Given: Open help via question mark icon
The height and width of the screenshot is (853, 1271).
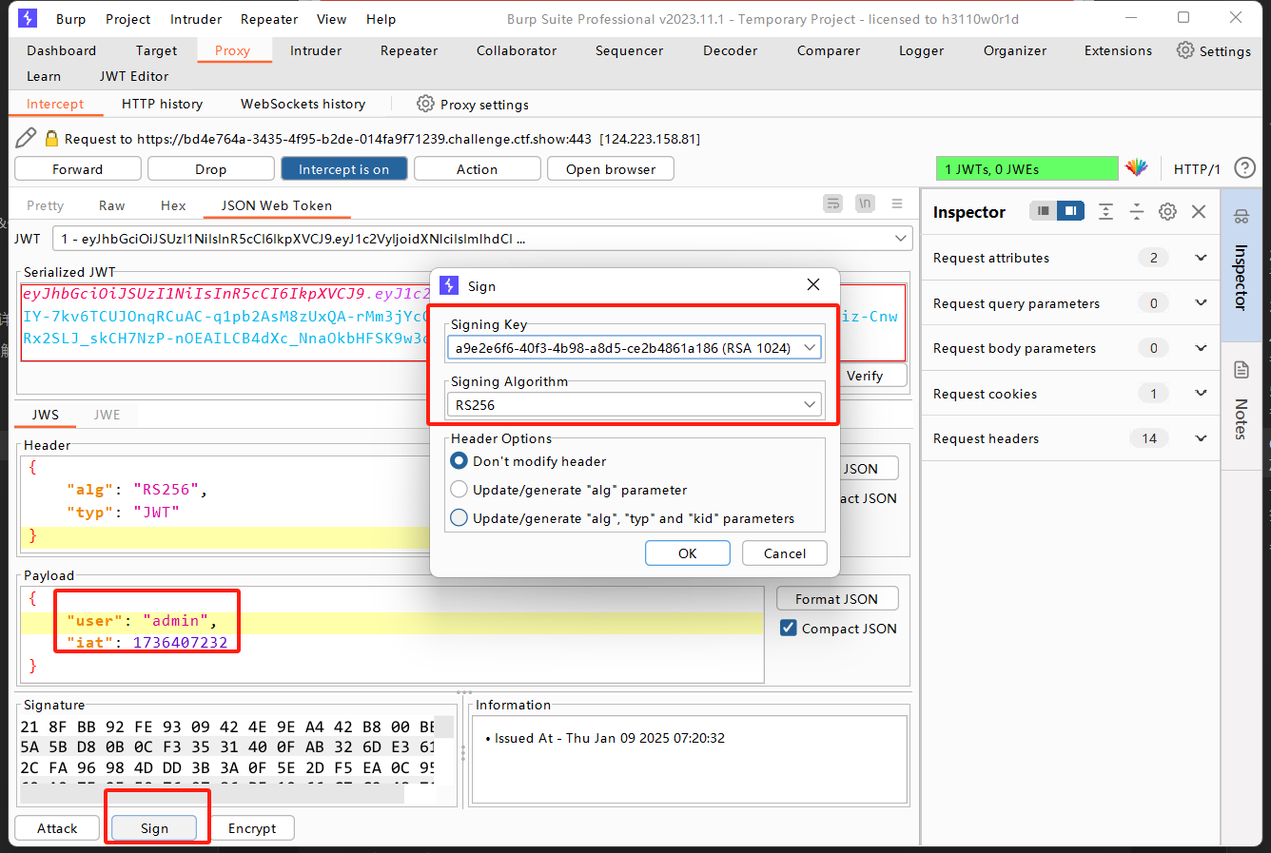Looking at the screenshot, I should (x=1244, y=168).
